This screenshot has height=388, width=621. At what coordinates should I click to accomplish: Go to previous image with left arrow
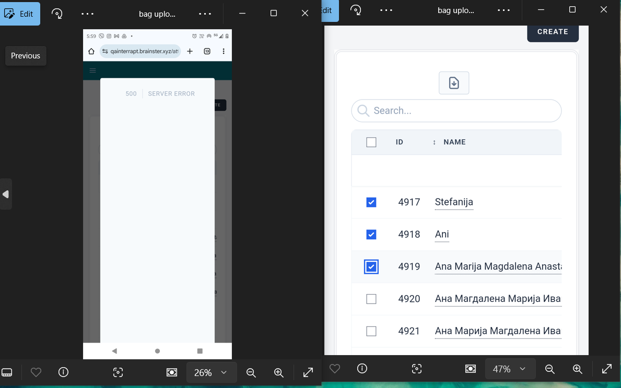point(6,194)
